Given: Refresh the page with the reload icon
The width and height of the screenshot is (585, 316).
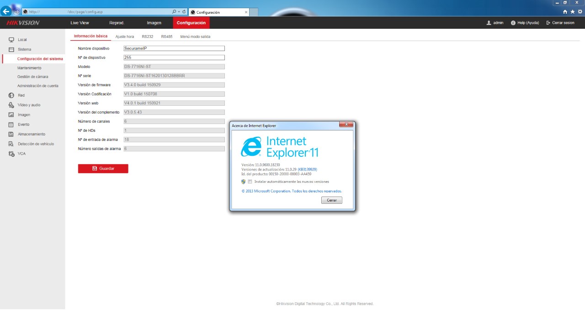Looking at the screenshot, I should pyautogui.click(x=184, y=12).
